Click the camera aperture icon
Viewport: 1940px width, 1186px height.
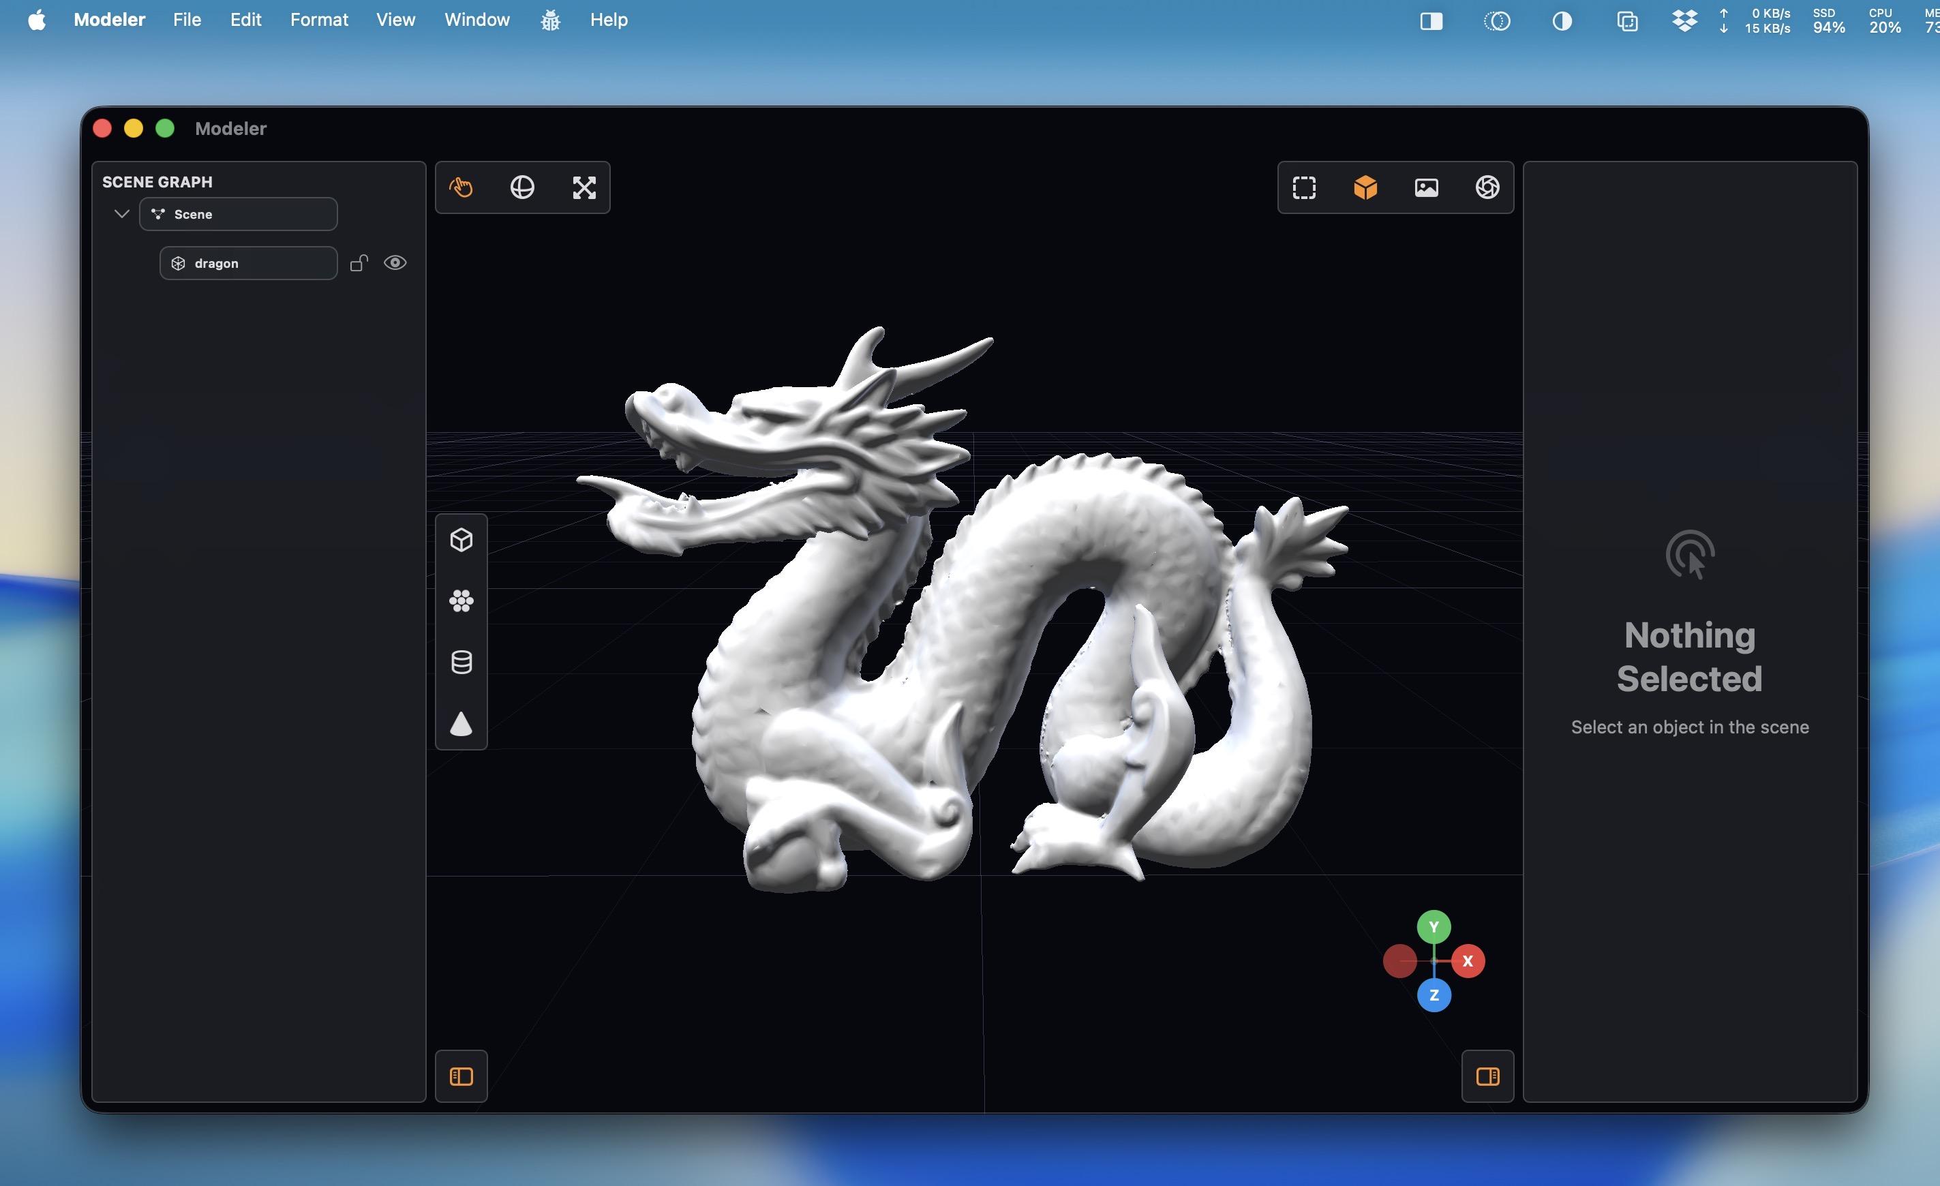point(1487,187)
